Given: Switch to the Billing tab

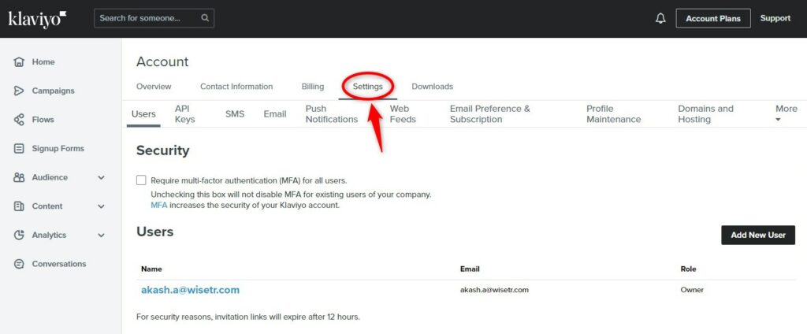Looking at the screenshot, I should click(x=312, y=87).
